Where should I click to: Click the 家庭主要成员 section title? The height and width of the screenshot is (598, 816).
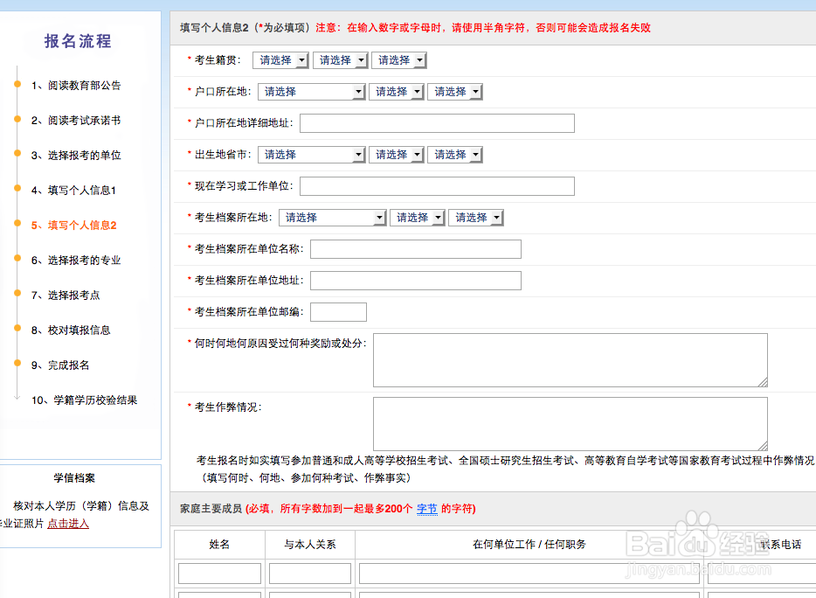[211, 509]
